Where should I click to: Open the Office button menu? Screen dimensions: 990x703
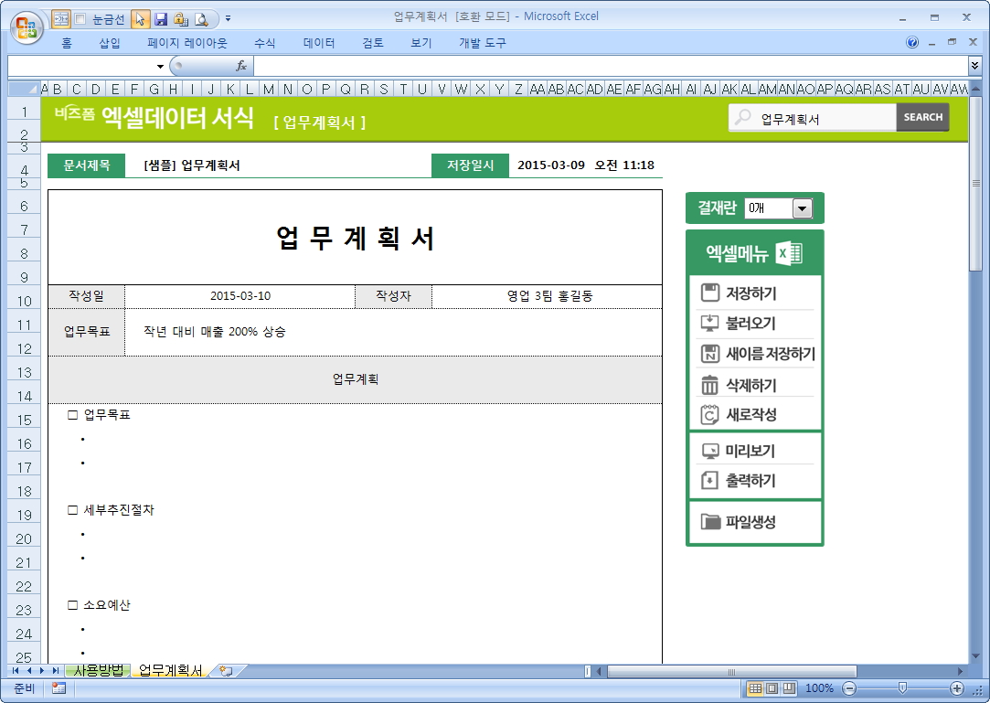tap(27, 27)
